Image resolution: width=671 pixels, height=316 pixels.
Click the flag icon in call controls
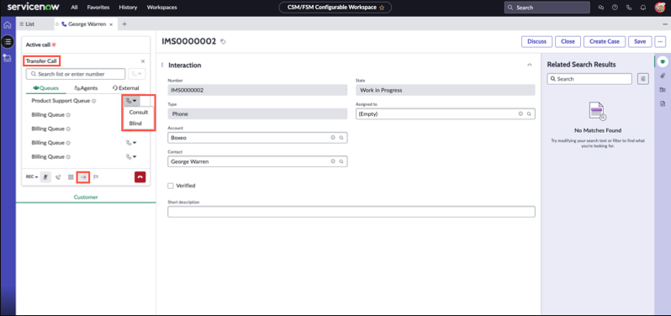tap(96, 177)
